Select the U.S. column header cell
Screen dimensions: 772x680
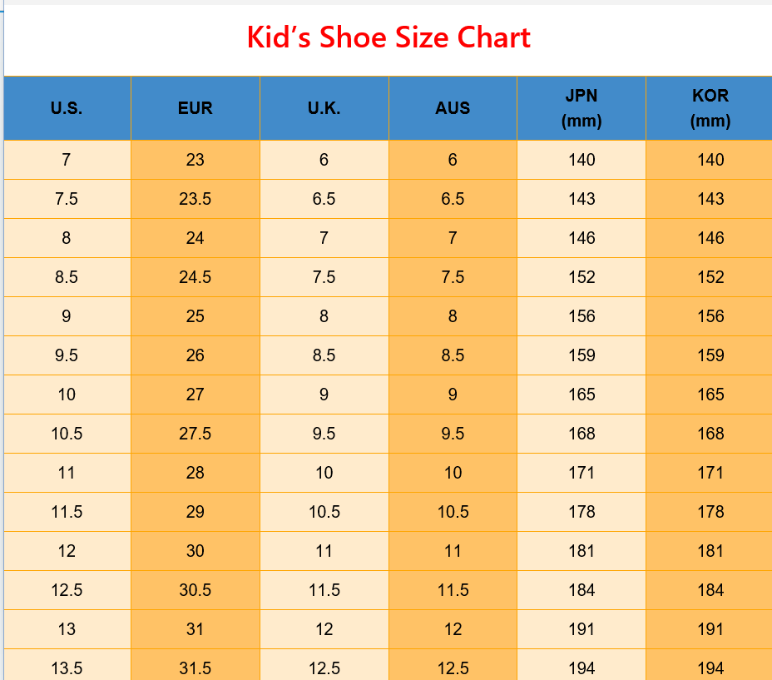pyautogui.click(x=67, y=108)
